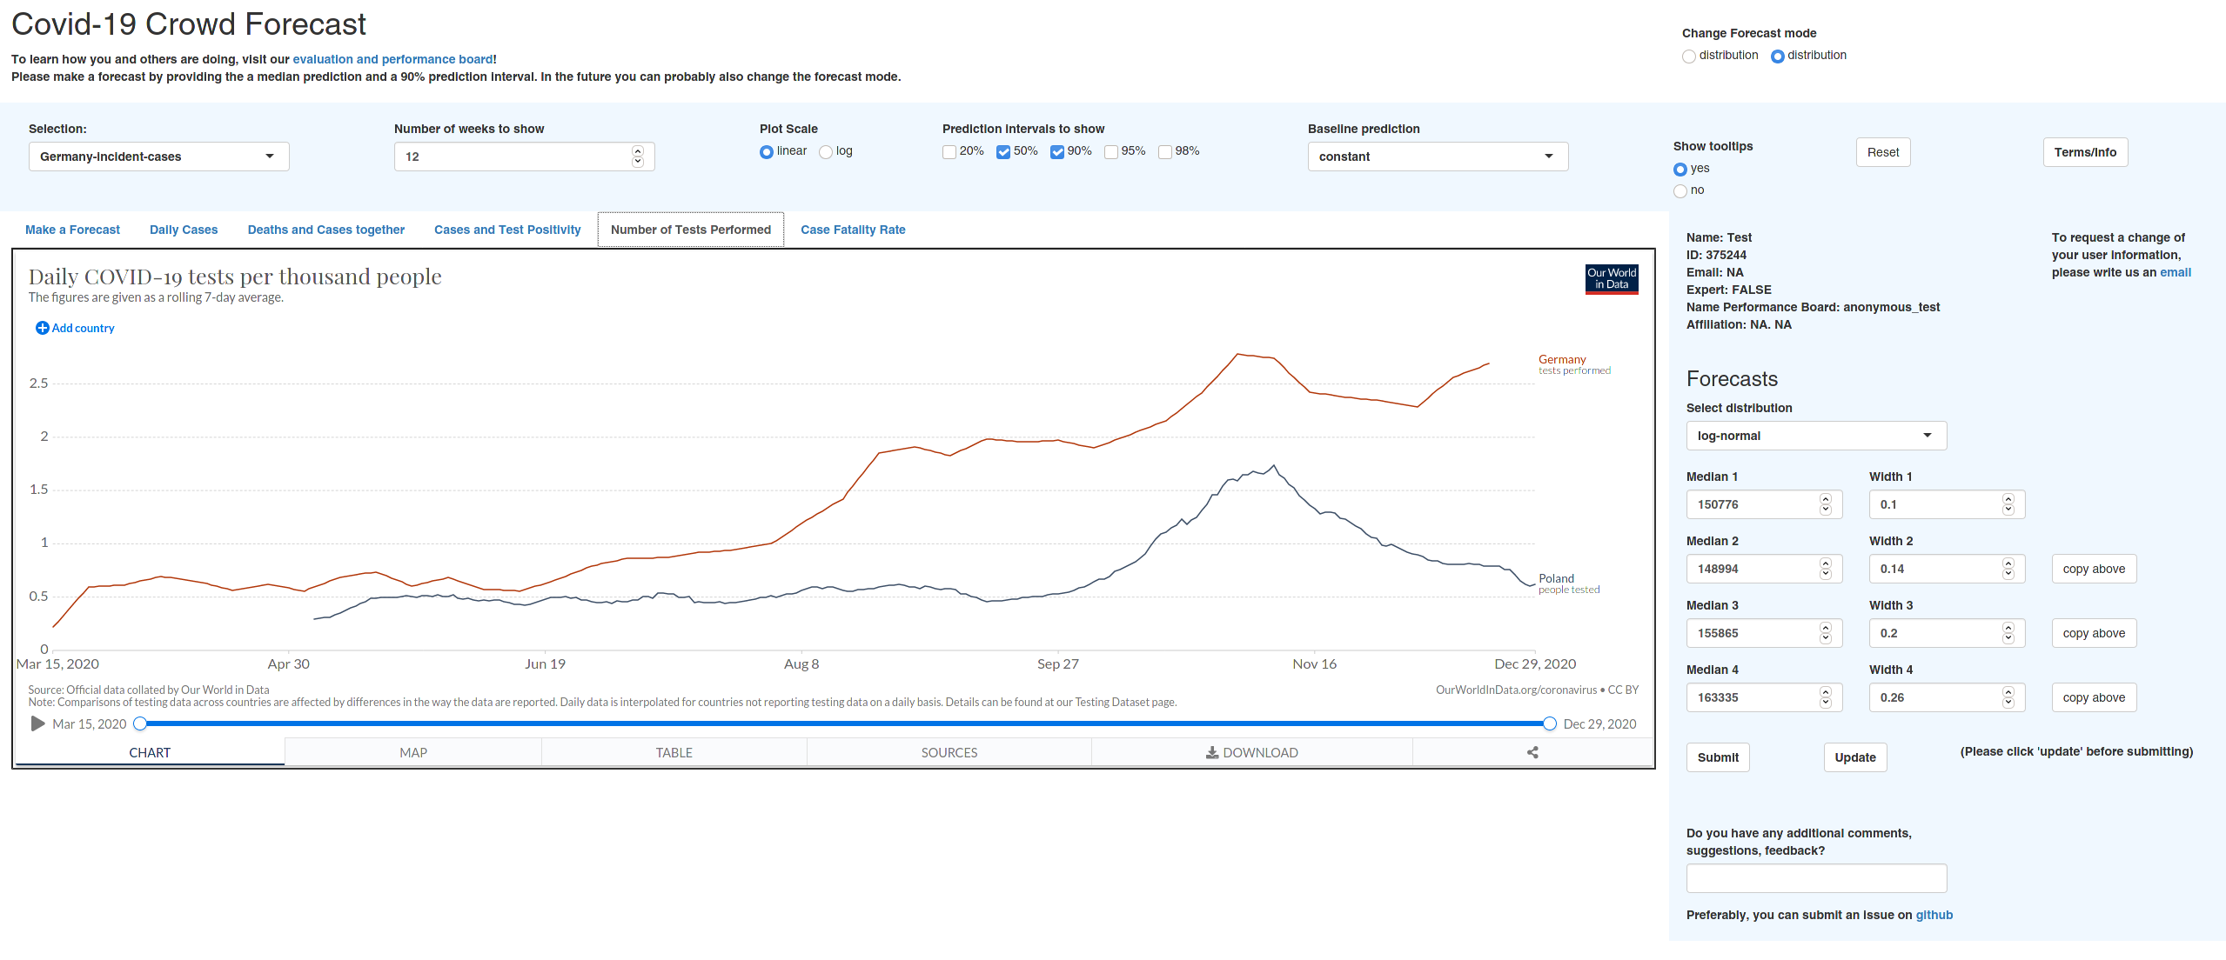Increase Median 1 value with stepper arrow
This screenshot has height=960, width=2226.
pyautogui.click(x=1826, y=499)
